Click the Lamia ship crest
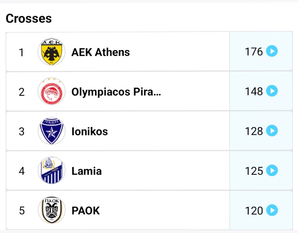Screen dimensions: 298x233 [51, 171]
